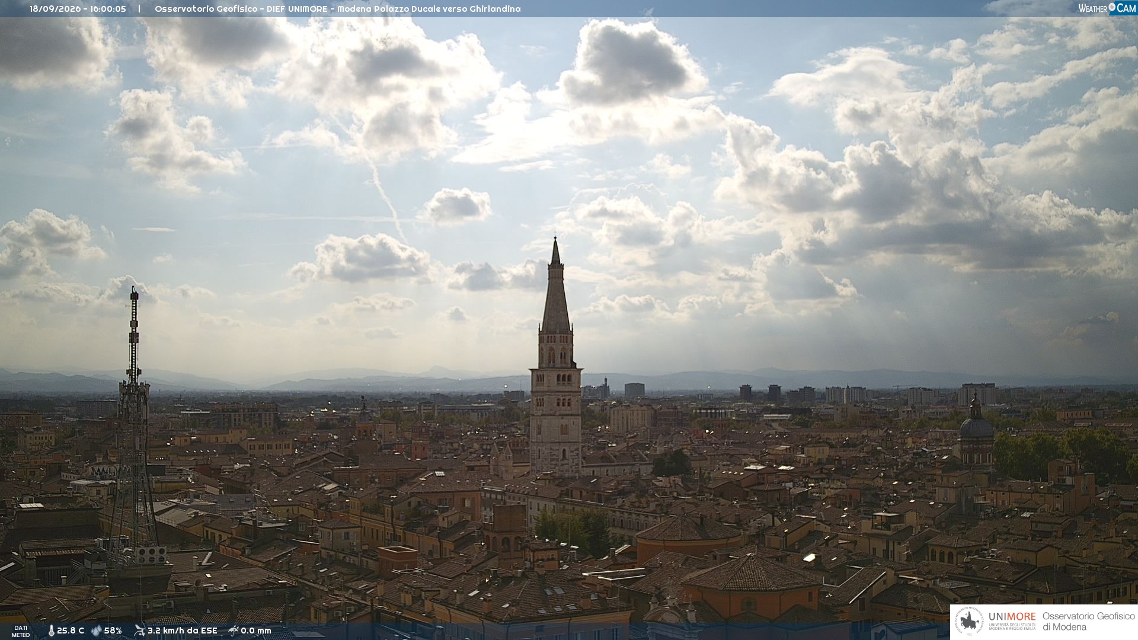
Task: Select the 3.2 km/h da ESE wind reading
Action: [x=183, y=631]
